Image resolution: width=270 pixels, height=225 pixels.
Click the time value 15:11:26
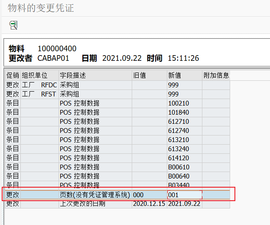[x=183, y=58]
